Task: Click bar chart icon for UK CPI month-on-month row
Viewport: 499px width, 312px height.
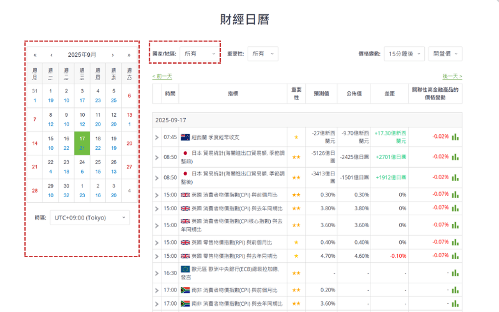Action: tap(455, 195)
